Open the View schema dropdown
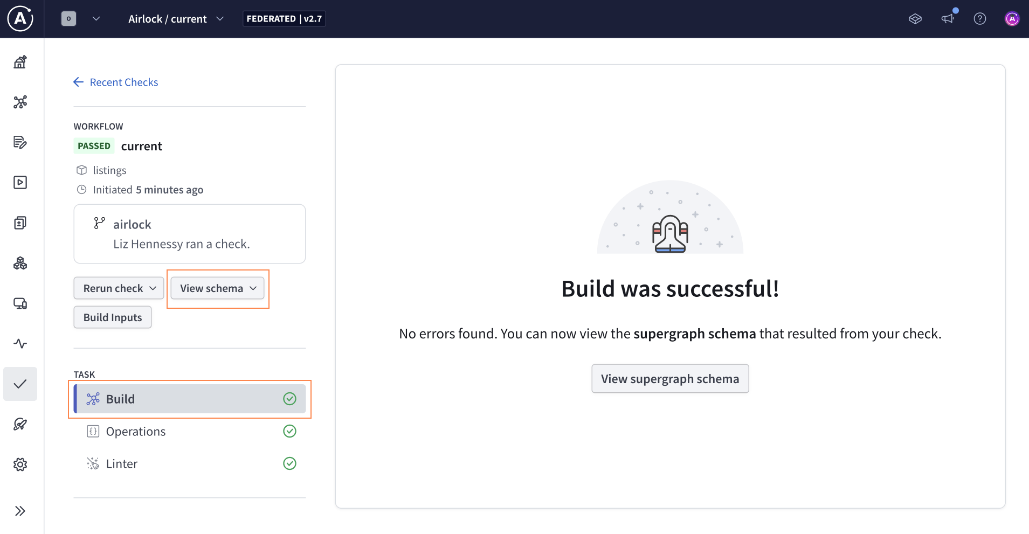This screenshot has height=534, width=1029. coord(217,288)
